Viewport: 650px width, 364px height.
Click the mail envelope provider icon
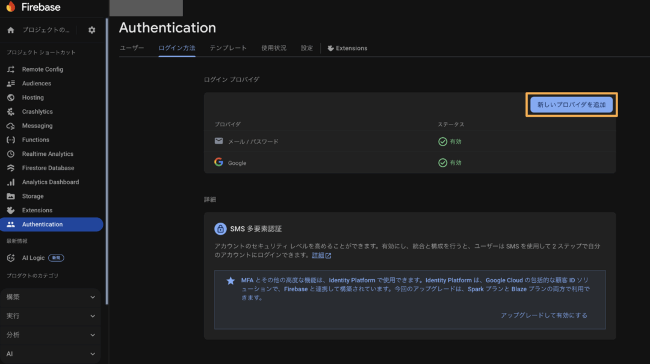coord(218,141)
